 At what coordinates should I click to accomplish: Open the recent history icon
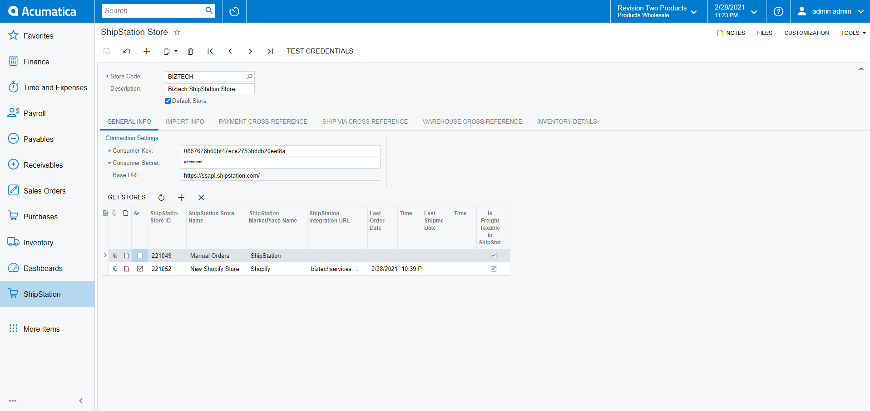coord(234,11)
